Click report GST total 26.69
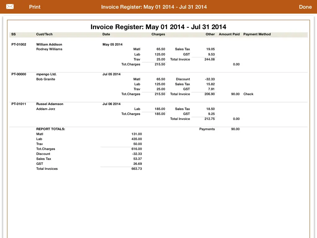 (x=137, y=164)
